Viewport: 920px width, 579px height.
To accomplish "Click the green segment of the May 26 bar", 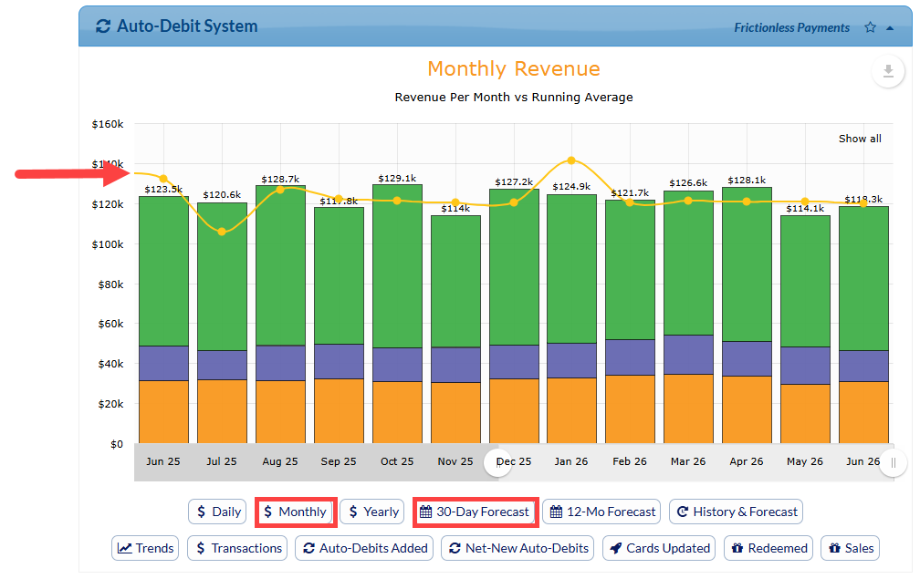I will point(805,282).
